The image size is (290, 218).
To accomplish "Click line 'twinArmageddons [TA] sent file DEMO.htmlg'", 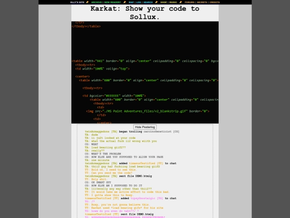I will click(118, 176).
